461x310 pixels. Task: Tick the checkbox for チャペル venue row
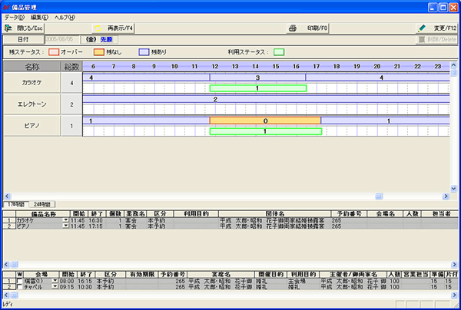point(19,287)
